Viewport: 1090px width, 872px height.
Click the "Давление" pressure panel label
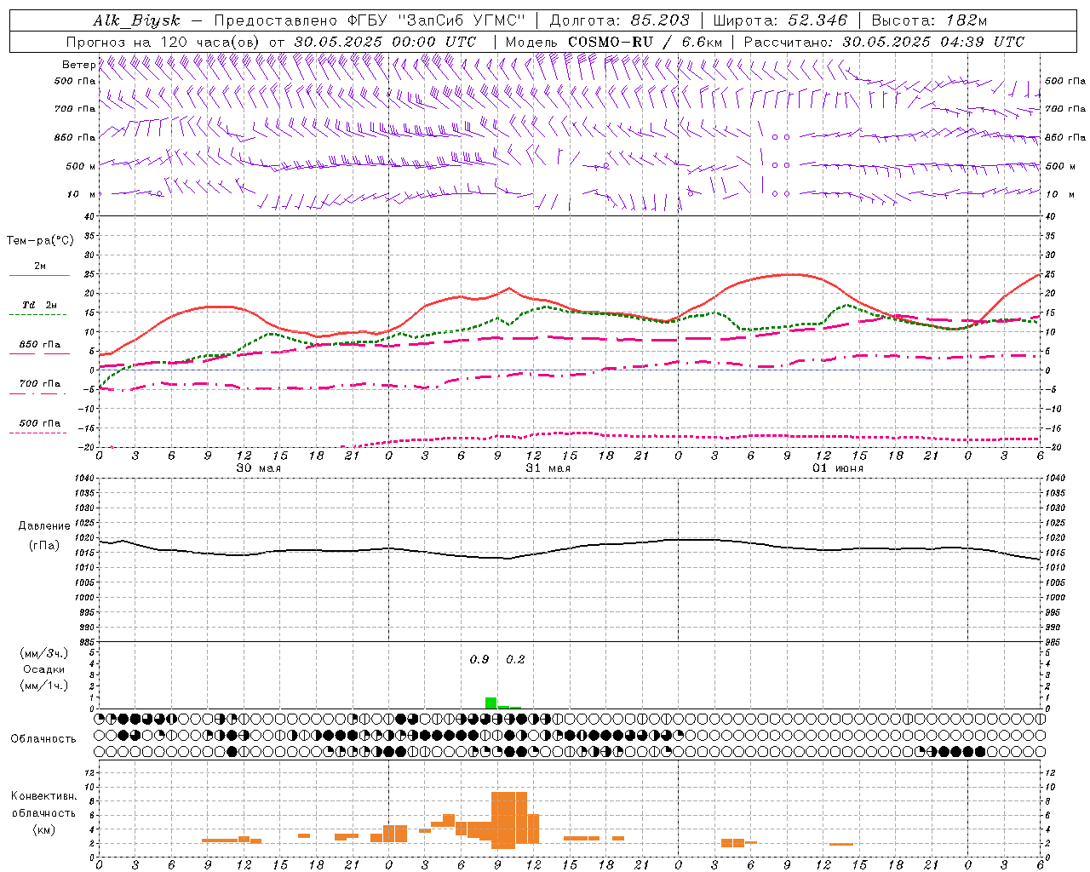tap(44, 526)
